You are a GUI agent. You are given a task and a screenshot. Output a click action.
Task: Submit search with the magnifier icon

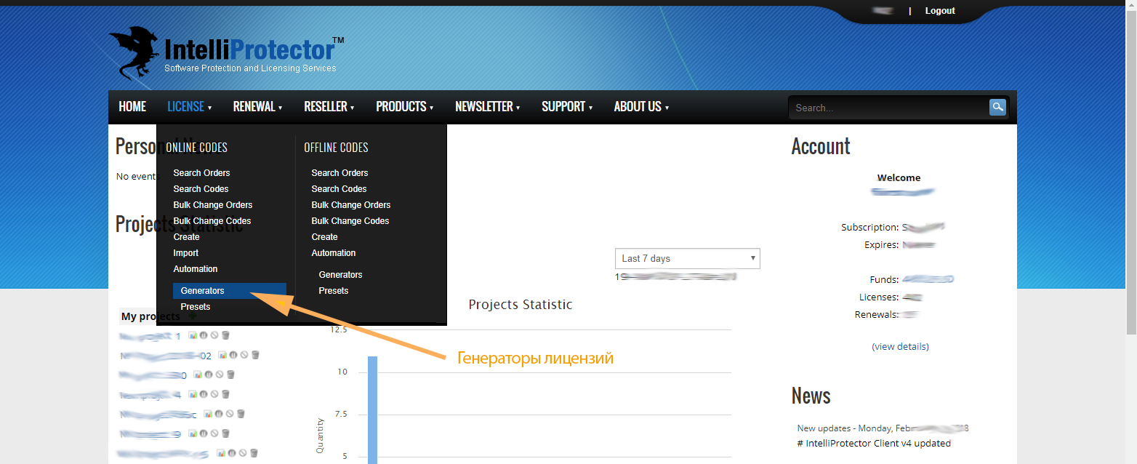997,107
